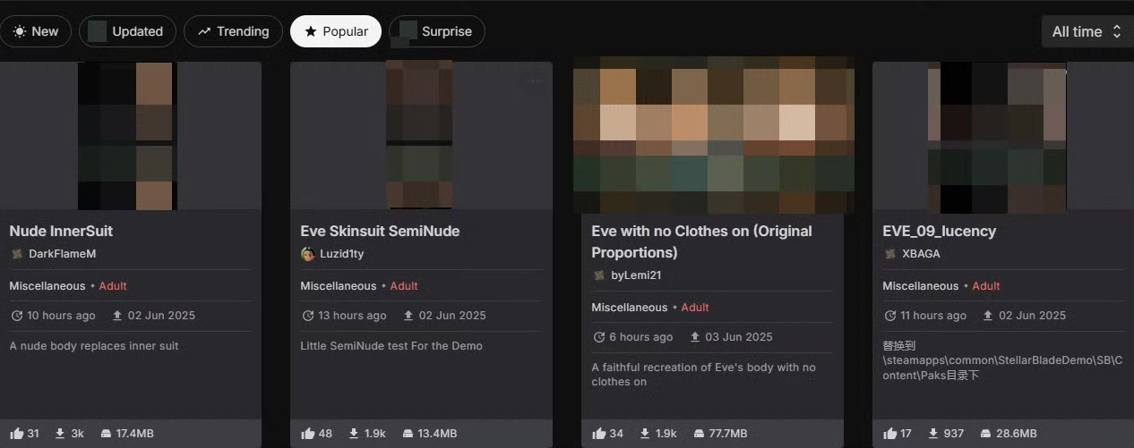Open the Nude InnerSuit mod title
This screenshot has width=1134, height=448.
tap(61, 231)
